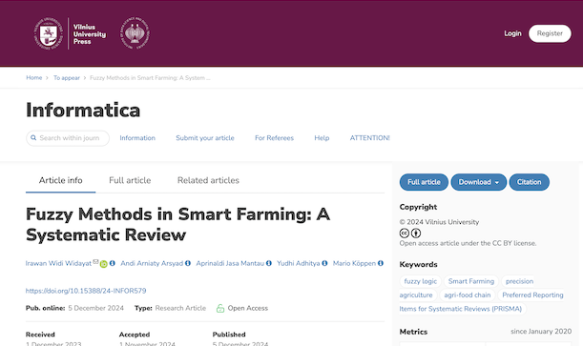Screen dimensions: 583x346
Task: Open the Related articles tab
Action: [208, 180]
